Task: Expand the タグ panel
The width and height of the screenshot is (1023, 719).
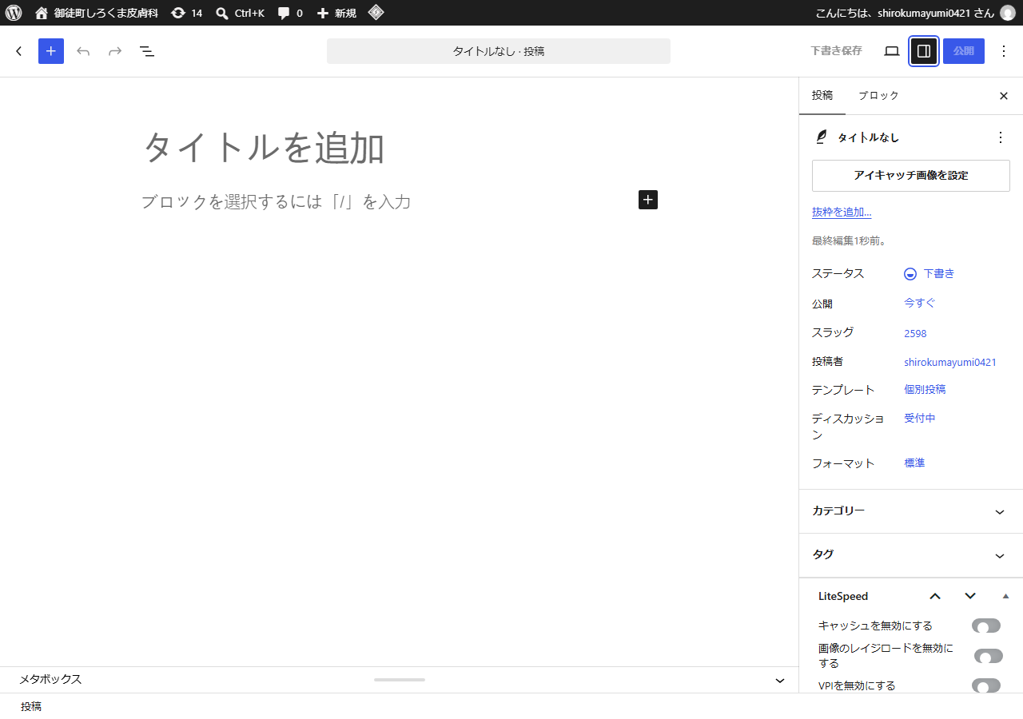Action: [911, 555]
